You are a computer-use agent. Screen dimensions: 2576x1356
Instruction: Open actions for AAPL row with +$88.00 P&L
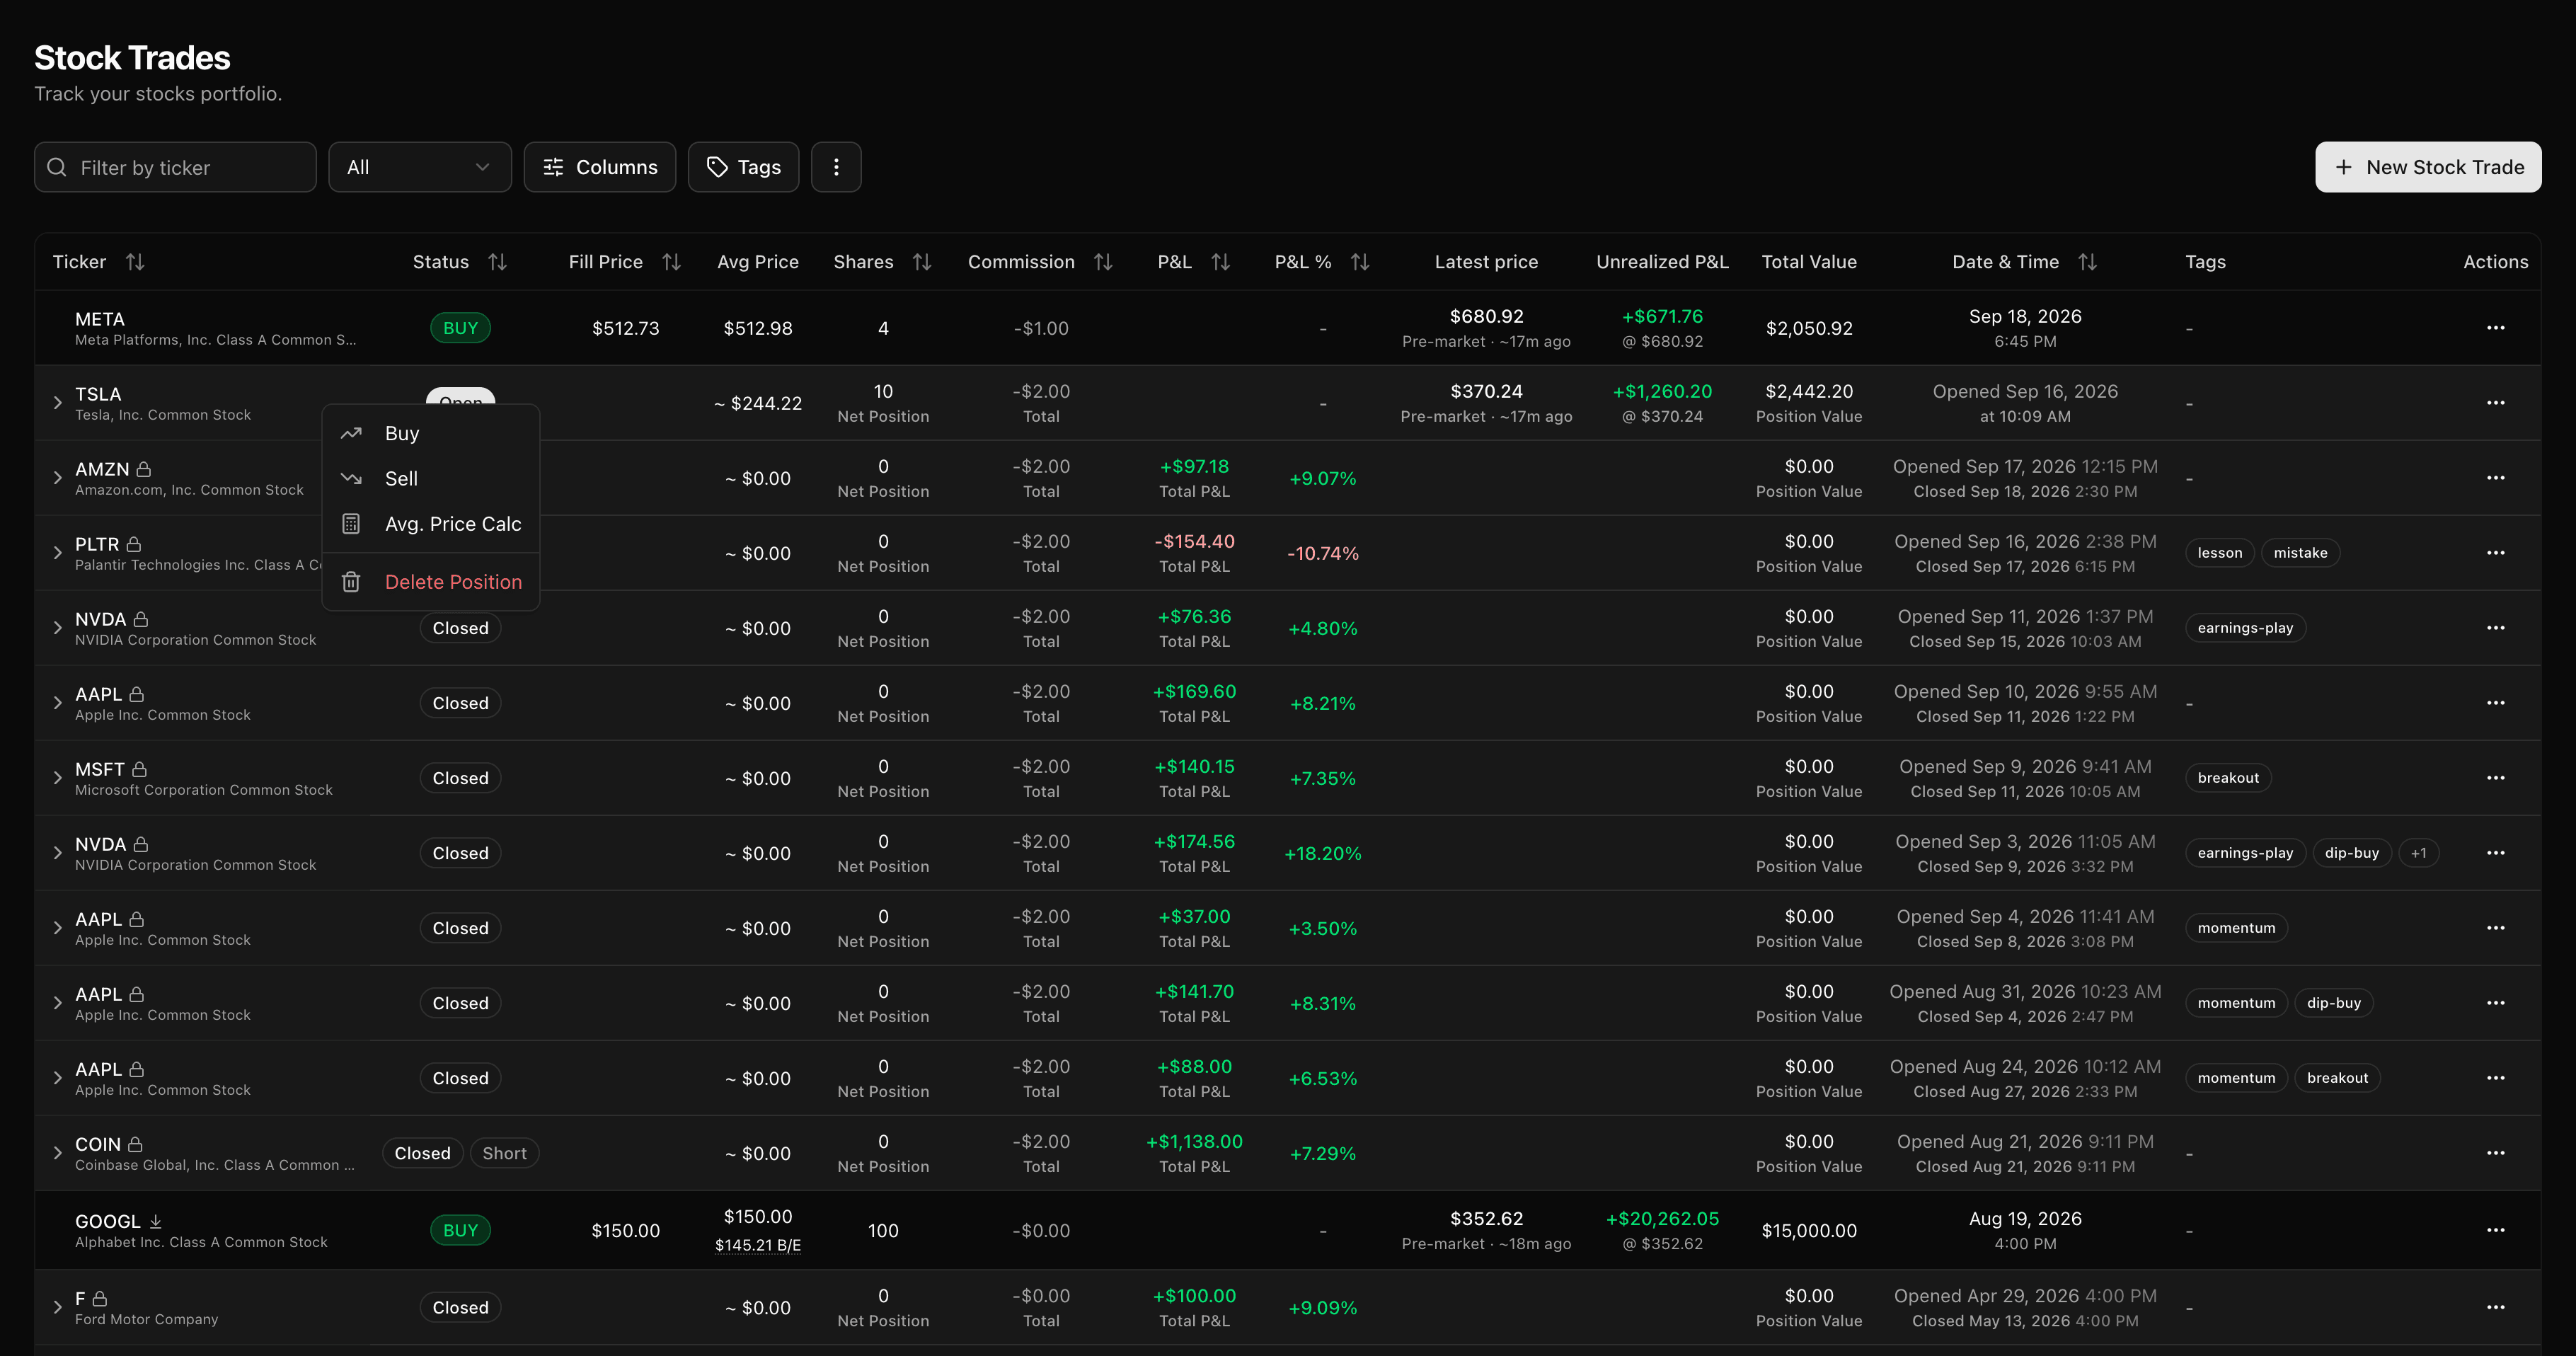pyautogui.click(x=2495, y=1078)
